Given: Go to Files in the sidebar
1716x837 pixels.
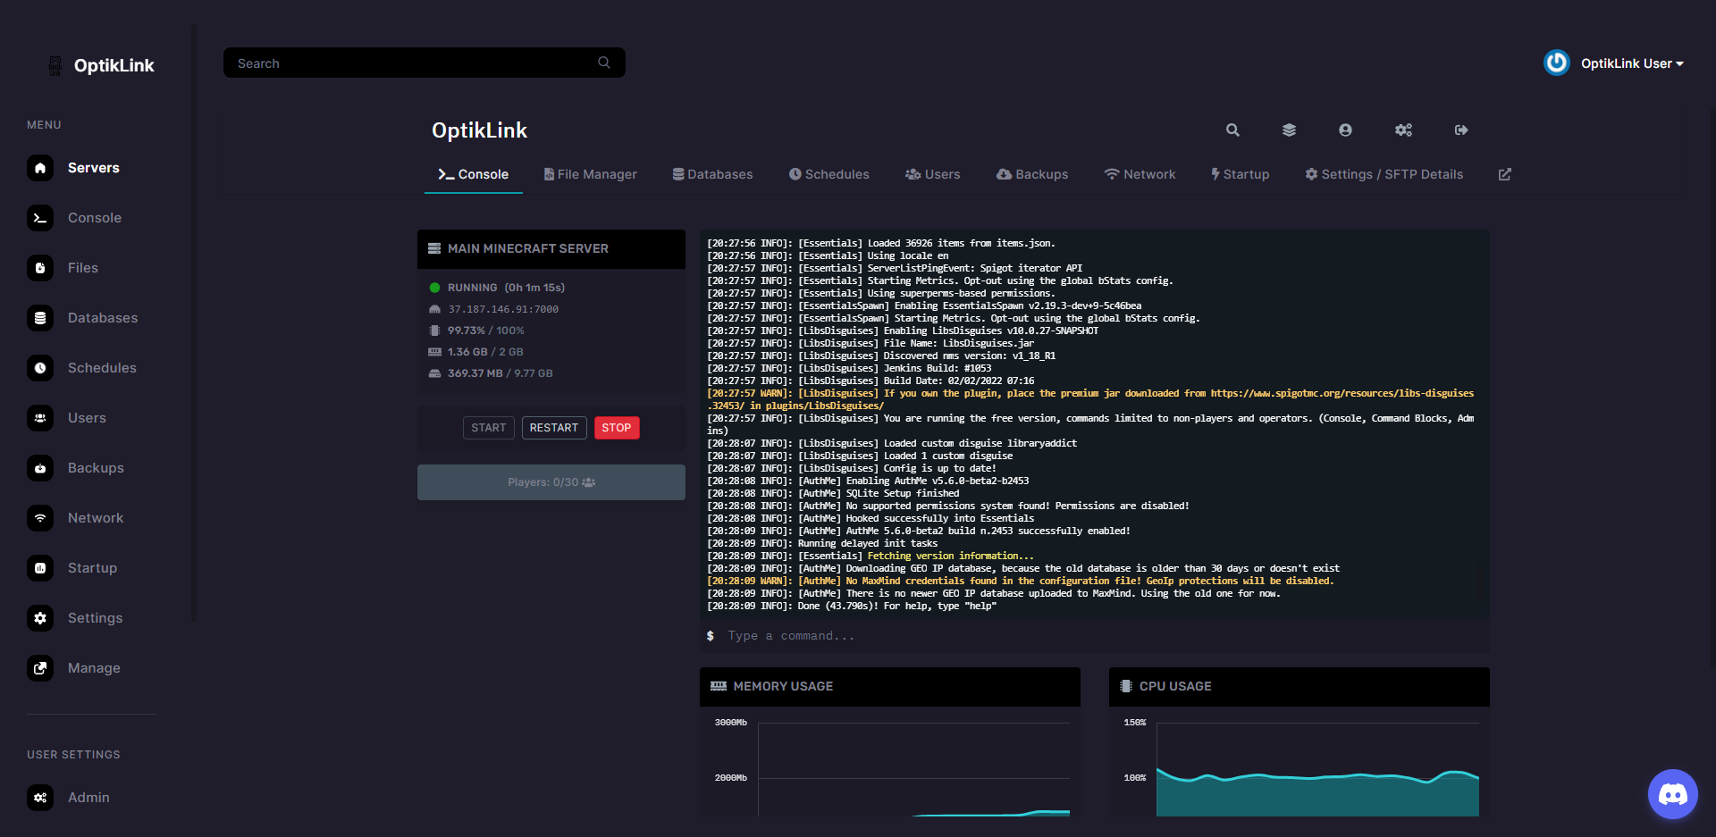Looking at the screenshot, I should (x=63, y=268).
